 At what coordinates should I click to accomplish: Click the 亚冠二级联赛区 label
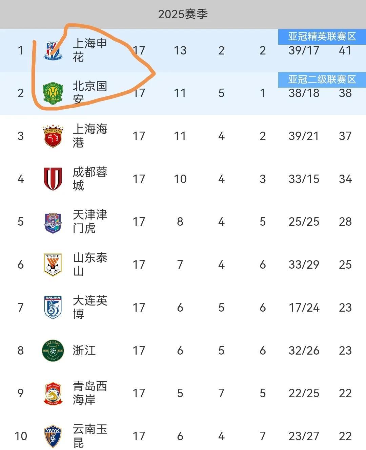coord(322,80)
